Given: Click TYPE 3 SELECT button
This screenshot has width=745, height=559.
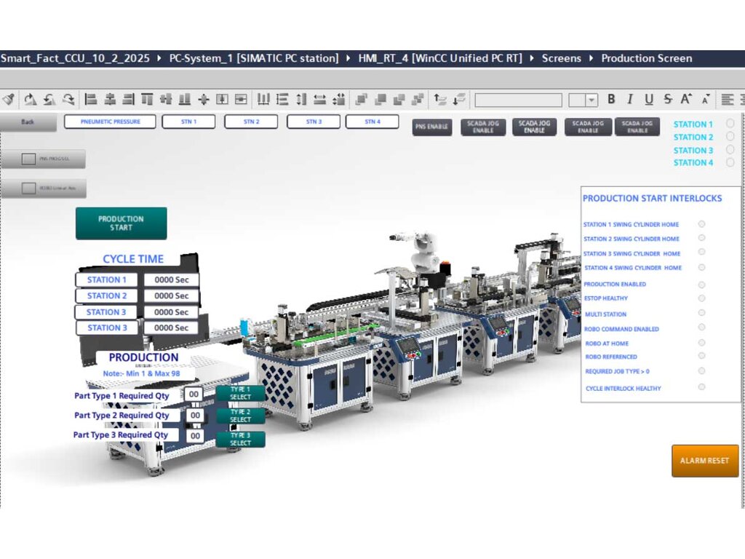Looking at the screenshot, I should 240,439.
